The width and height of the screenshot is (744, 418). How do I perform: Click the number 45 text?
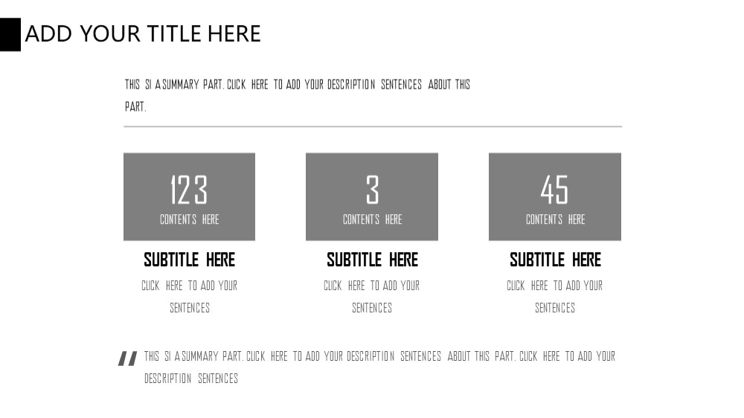(555, 190)
